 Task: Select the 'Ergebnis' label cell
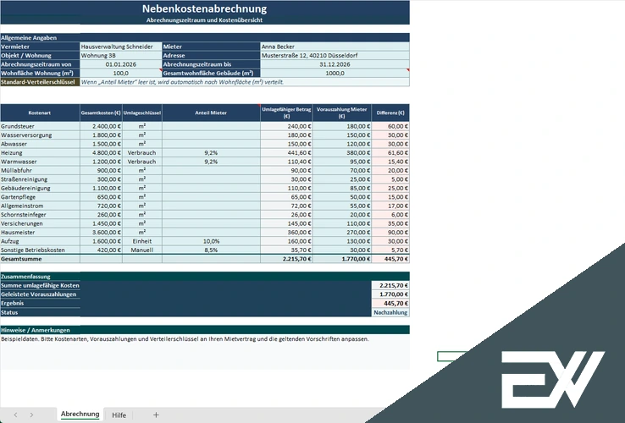click(40, 303)
